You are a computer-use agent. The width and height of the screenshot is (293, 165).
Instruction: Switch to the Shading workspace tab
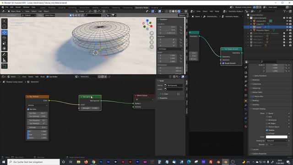[x=95, y=8]
